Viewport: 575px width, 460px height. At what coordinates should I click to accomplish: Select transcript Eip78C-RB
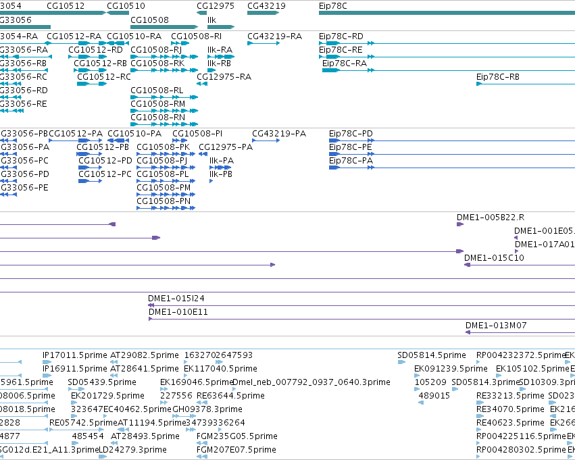pyautogui.click(x=498, y=77)
